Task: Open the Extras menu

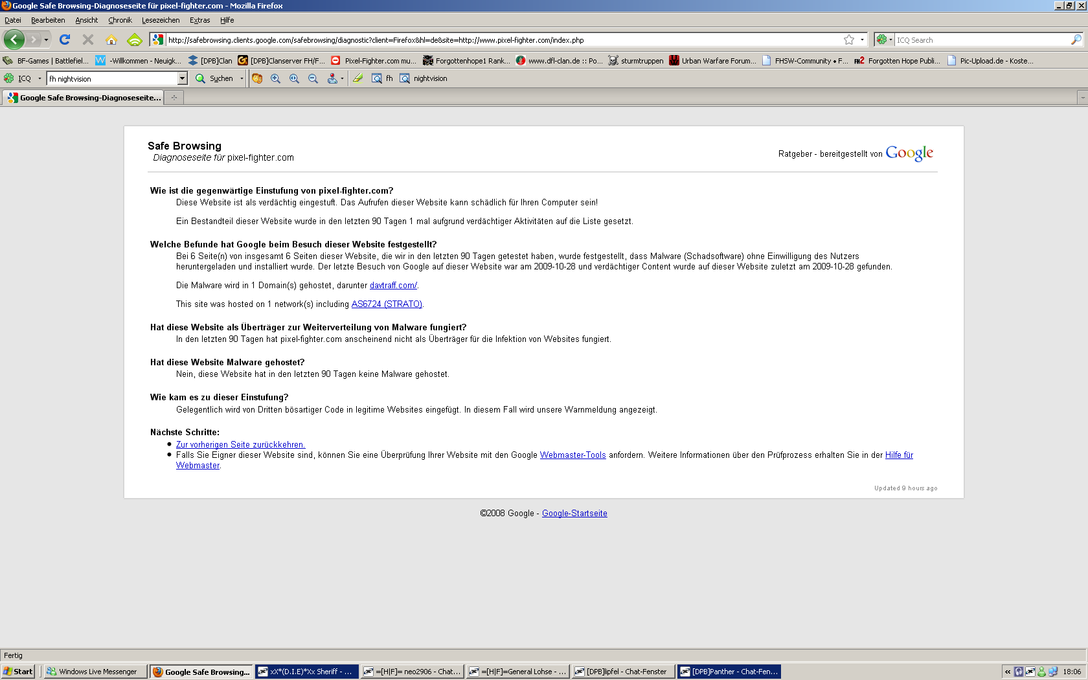Action: click(x=199, y=20)
